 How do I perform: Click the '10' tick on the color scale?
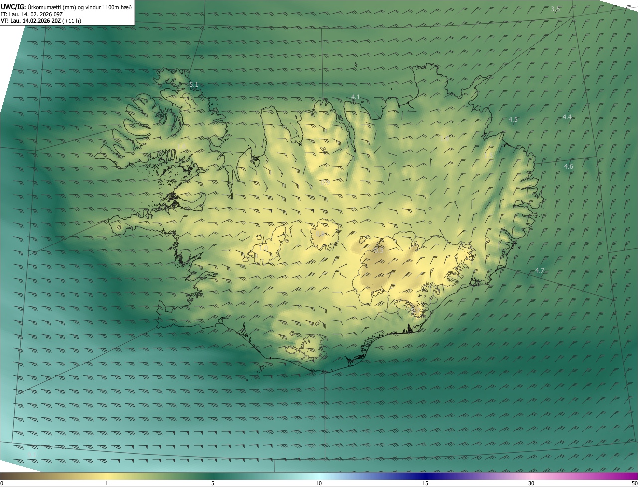[x=319, y=483]
